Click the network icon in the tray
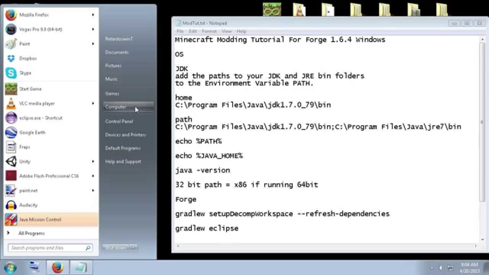 [450, 268]
